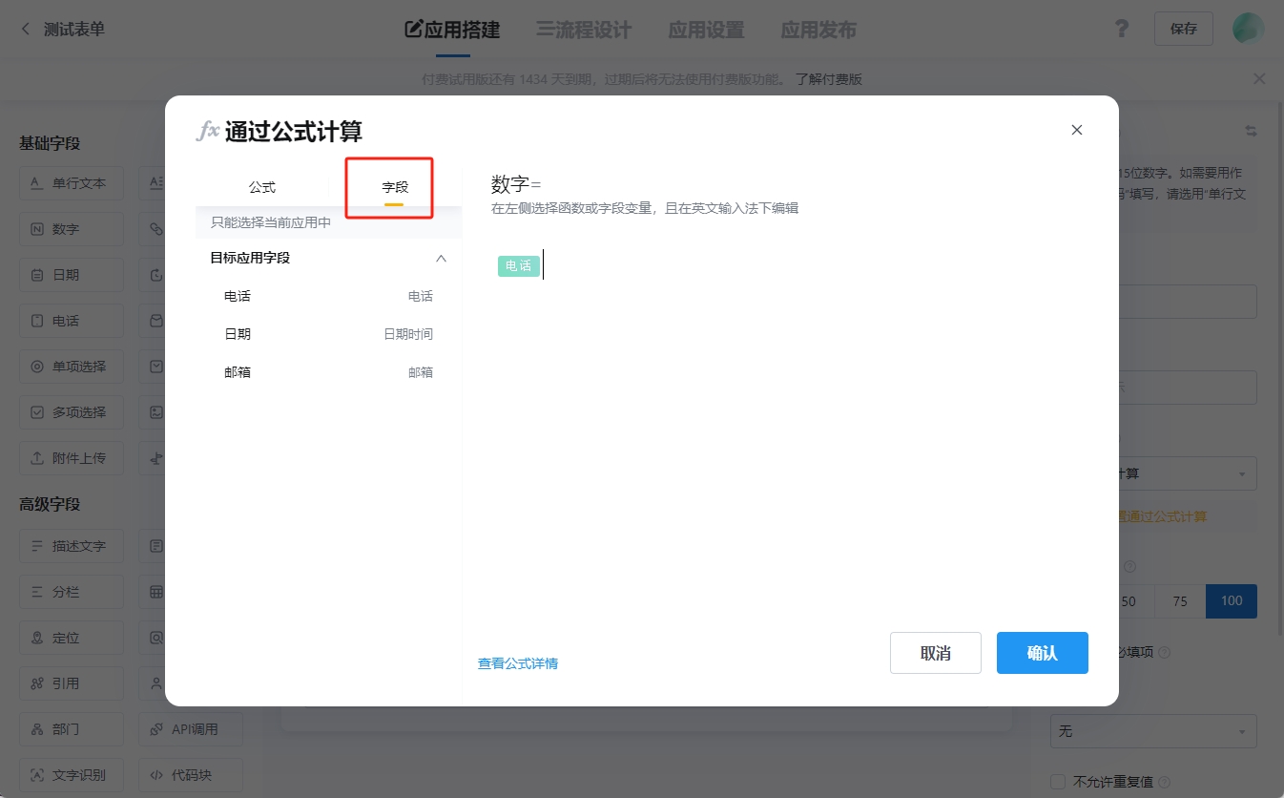Image resolution: width=1284 pixels, height=798 pixels.
Task: Select the 单行文本 field type
Action: (71, 182)
